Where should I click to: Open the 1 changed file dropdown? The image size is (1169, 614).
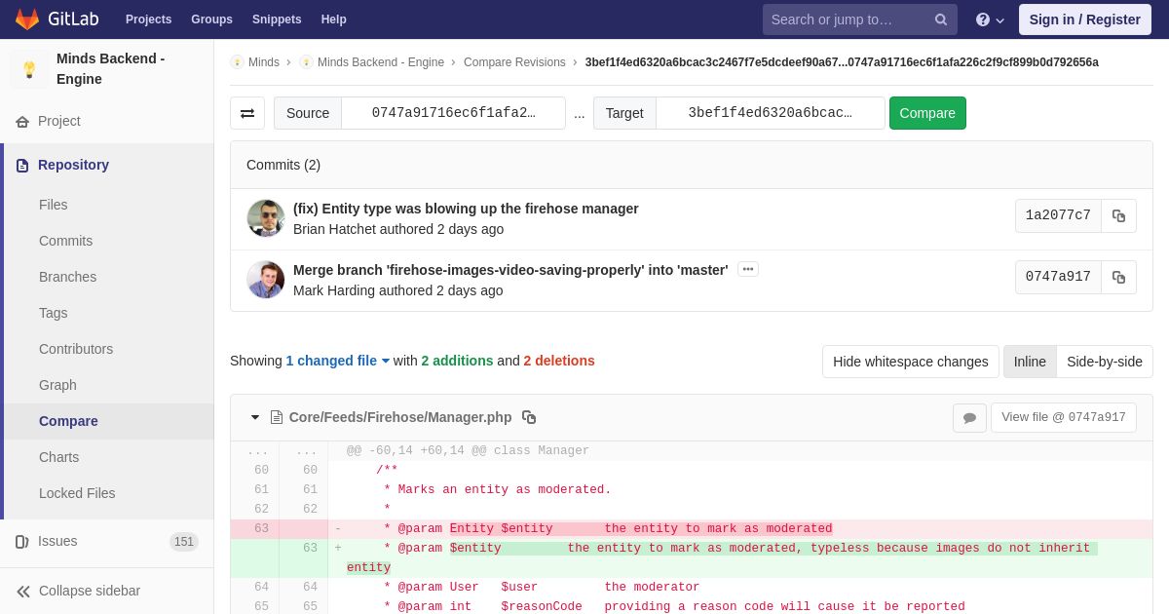pos(337,361)
